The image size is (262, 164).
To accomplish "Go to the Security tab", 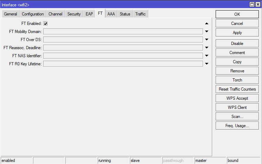I will pyautogui.click(x=74, y=14).
